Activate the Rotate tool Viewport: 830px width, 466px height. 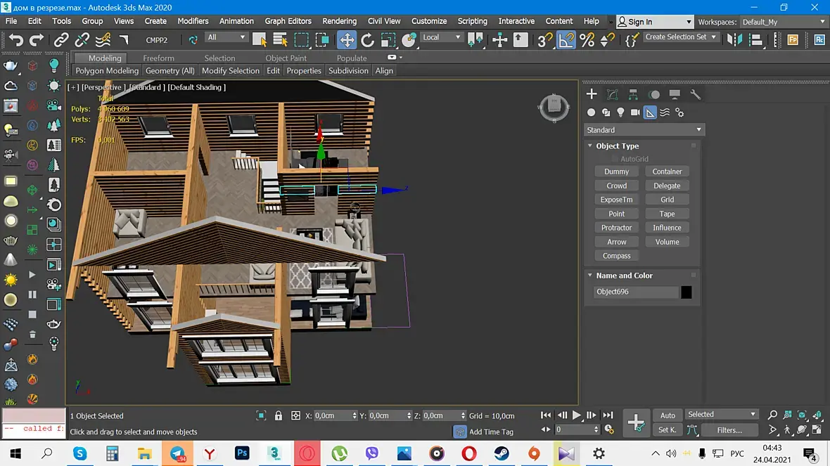click(367, 39)
